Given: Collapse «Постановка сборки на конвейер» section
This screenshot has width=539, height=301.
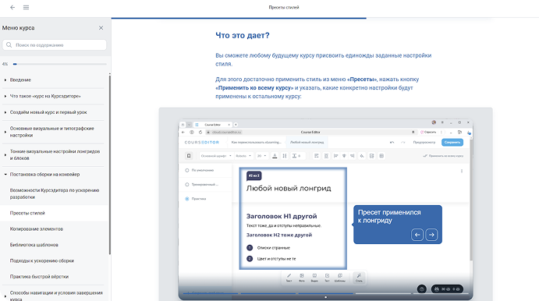Looking at the screenshot, I should point(53,175).
